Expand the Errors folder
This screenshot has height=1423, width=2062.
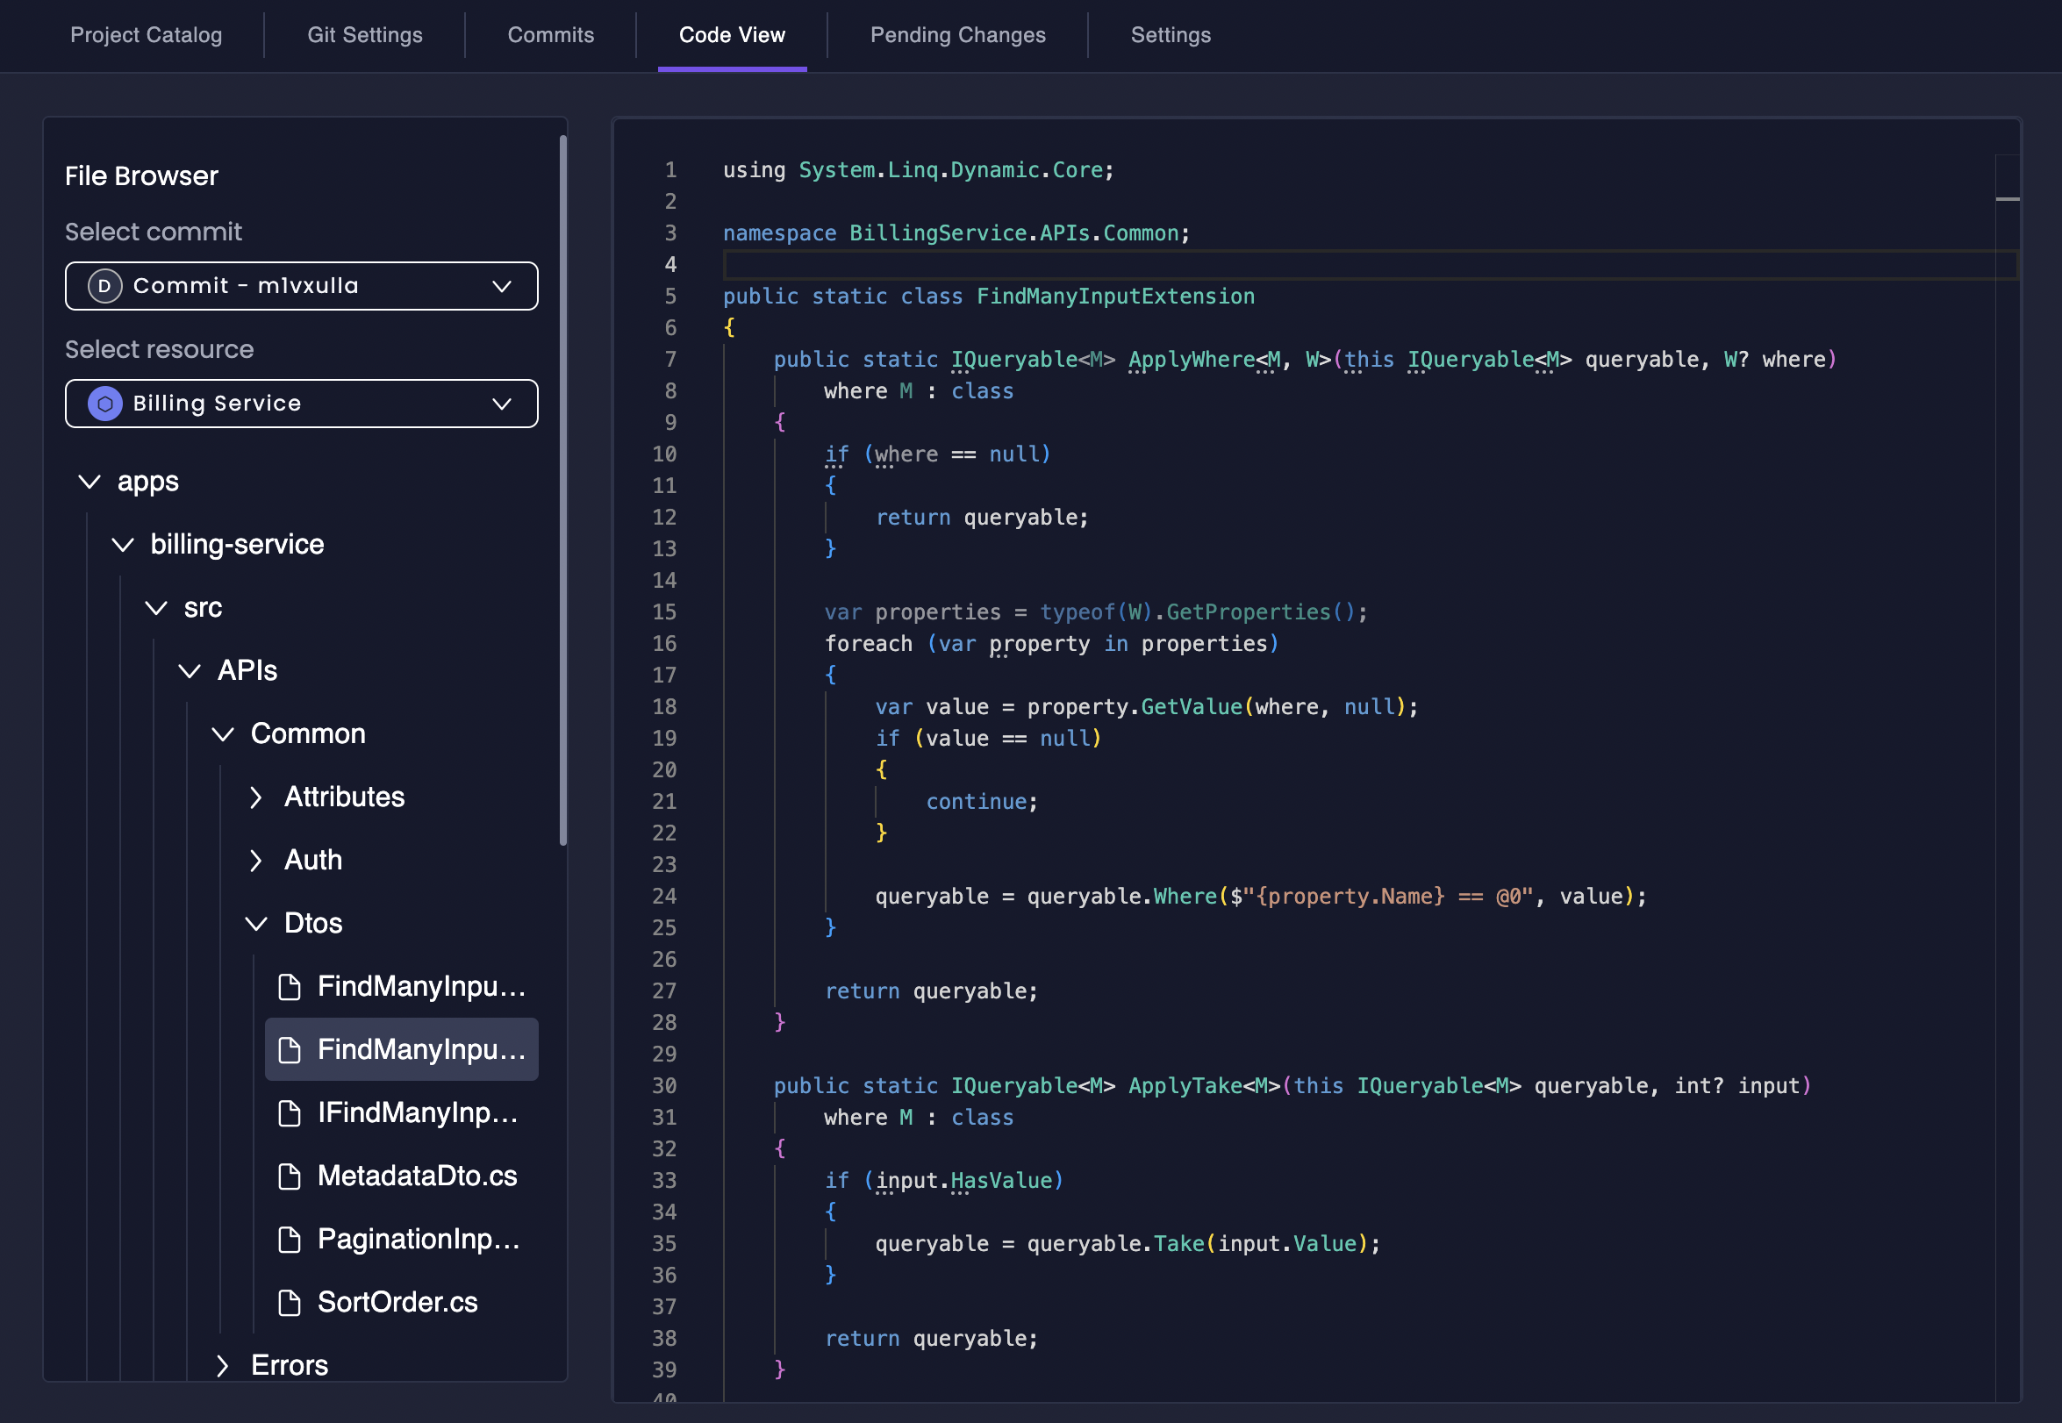[x=223, y=1366]
